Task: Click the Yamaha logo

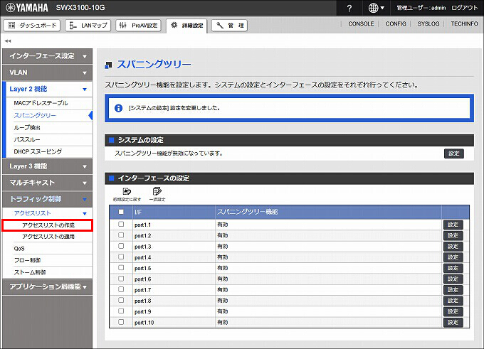Action: 26,8
